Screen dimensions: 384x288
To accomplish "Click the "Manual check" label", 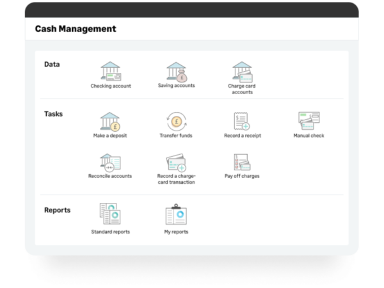I will (309, 136).
